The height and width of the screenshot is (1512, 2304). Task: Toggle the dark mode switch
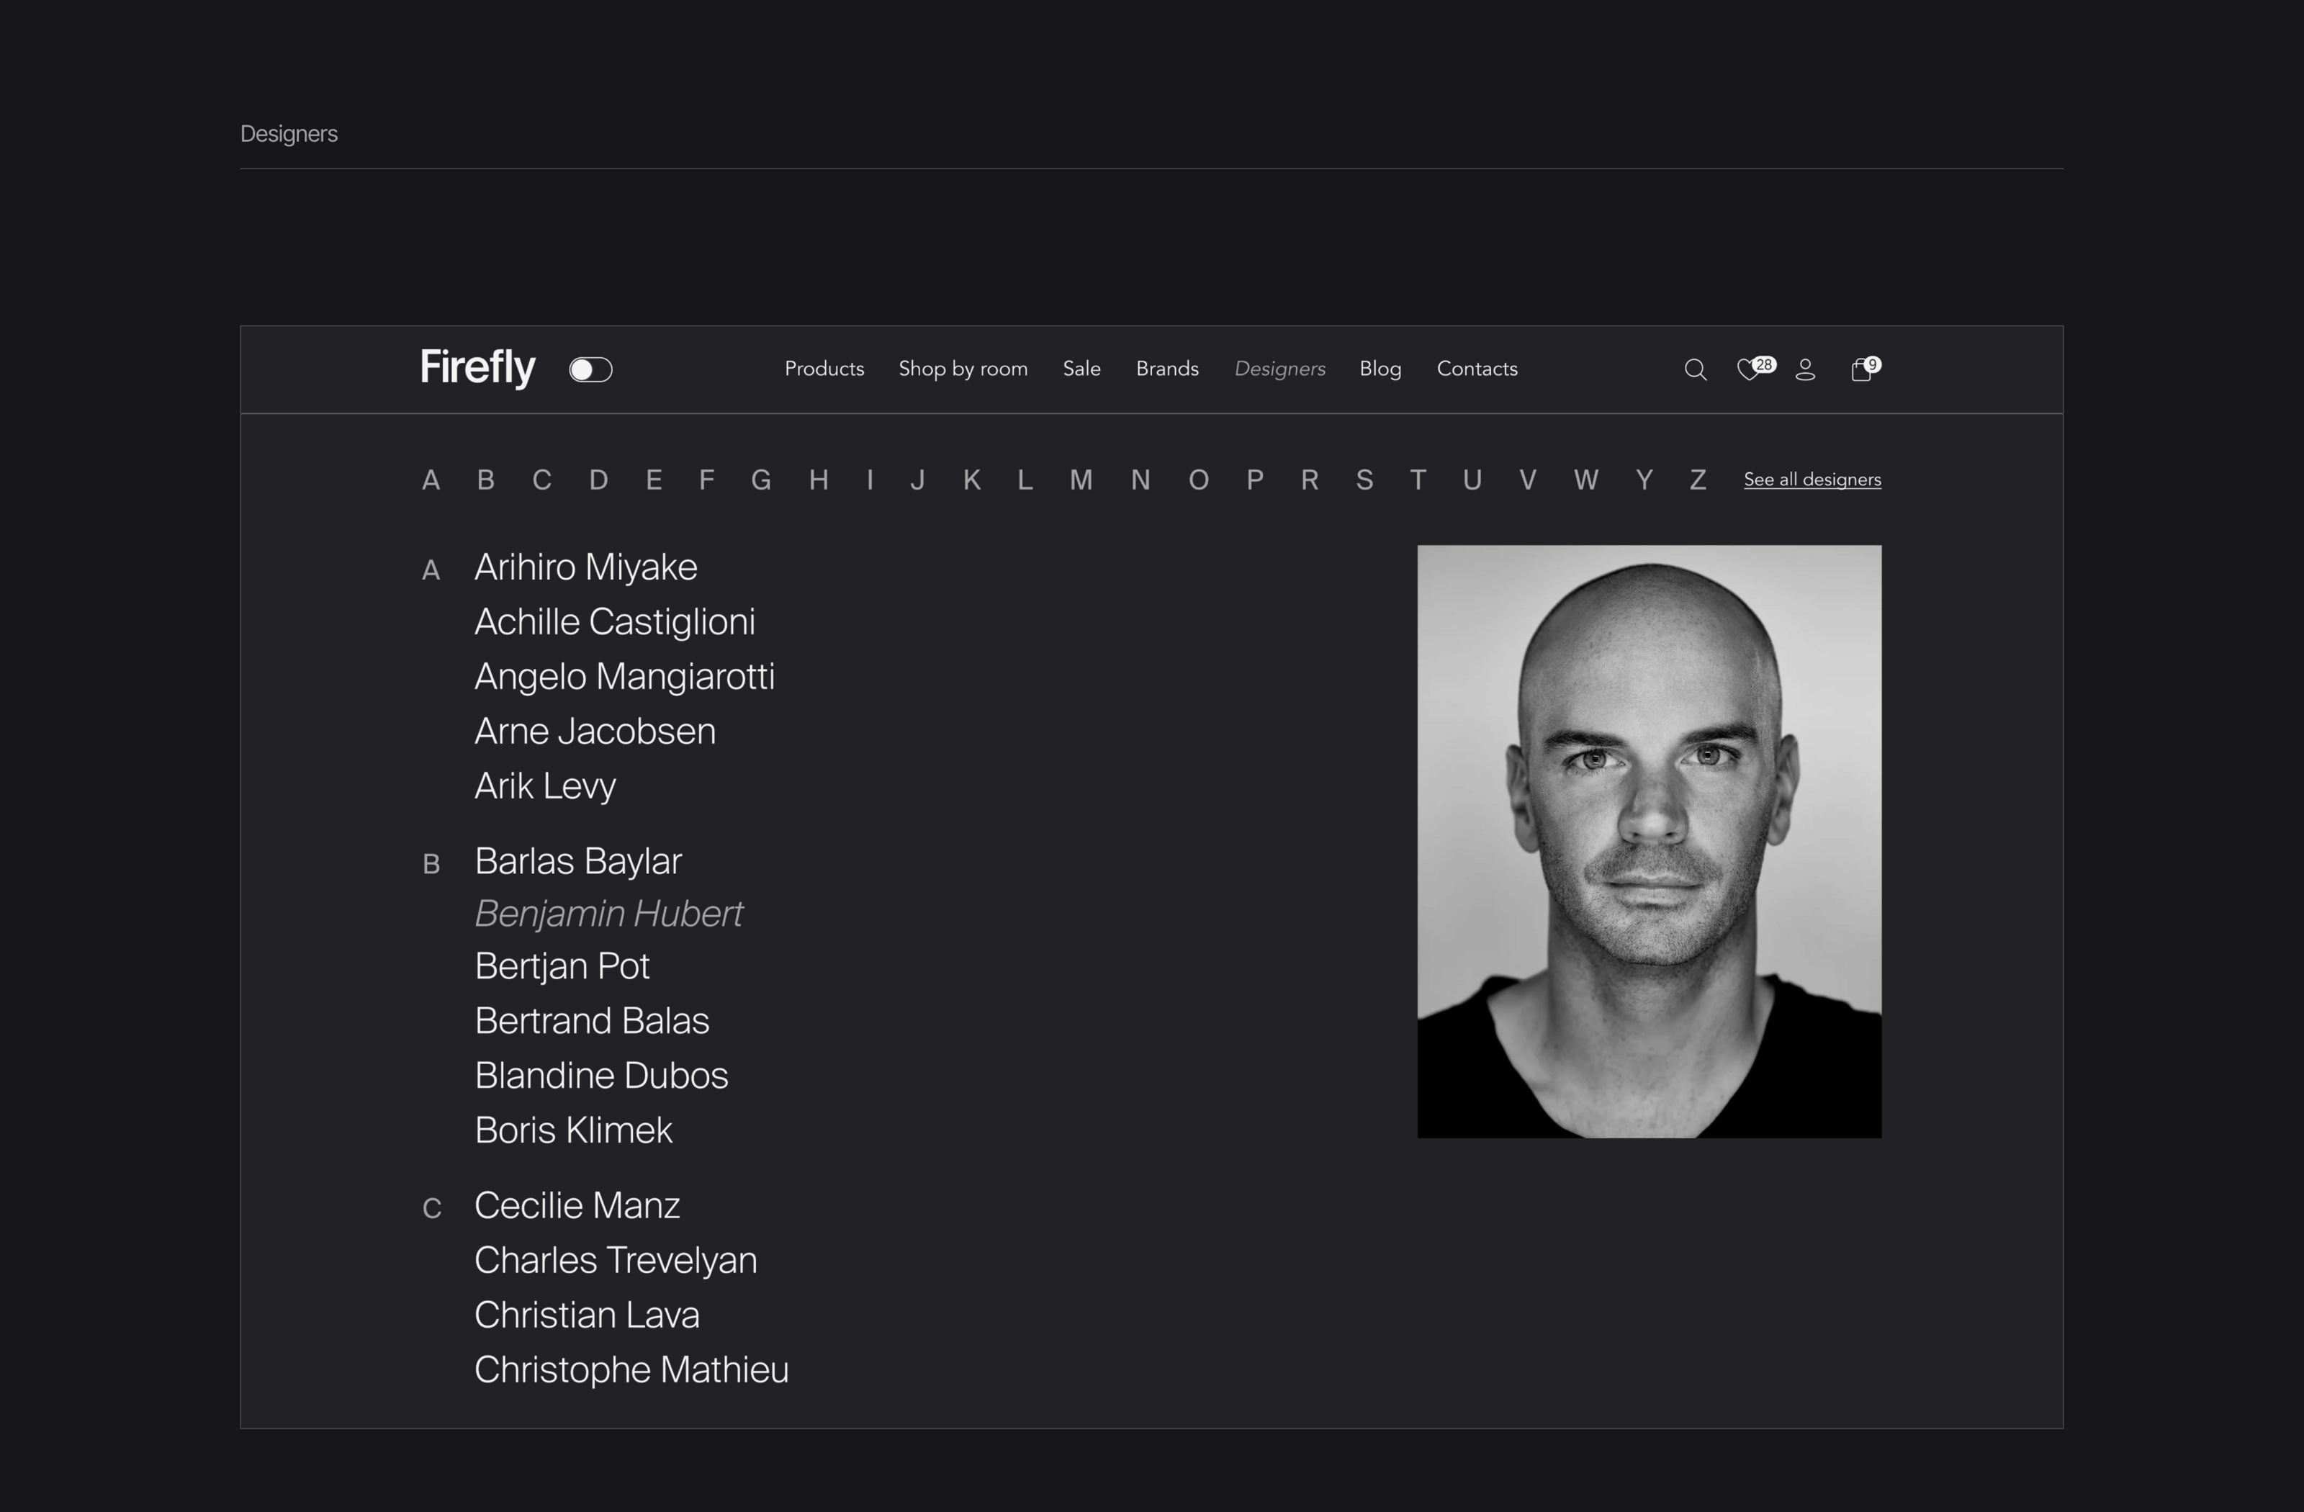[590, 370]
